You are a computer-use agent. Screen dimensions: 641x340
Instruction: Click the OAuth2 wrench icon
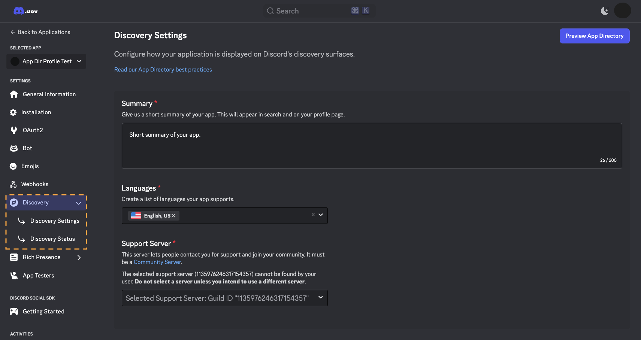pos(14,130)
